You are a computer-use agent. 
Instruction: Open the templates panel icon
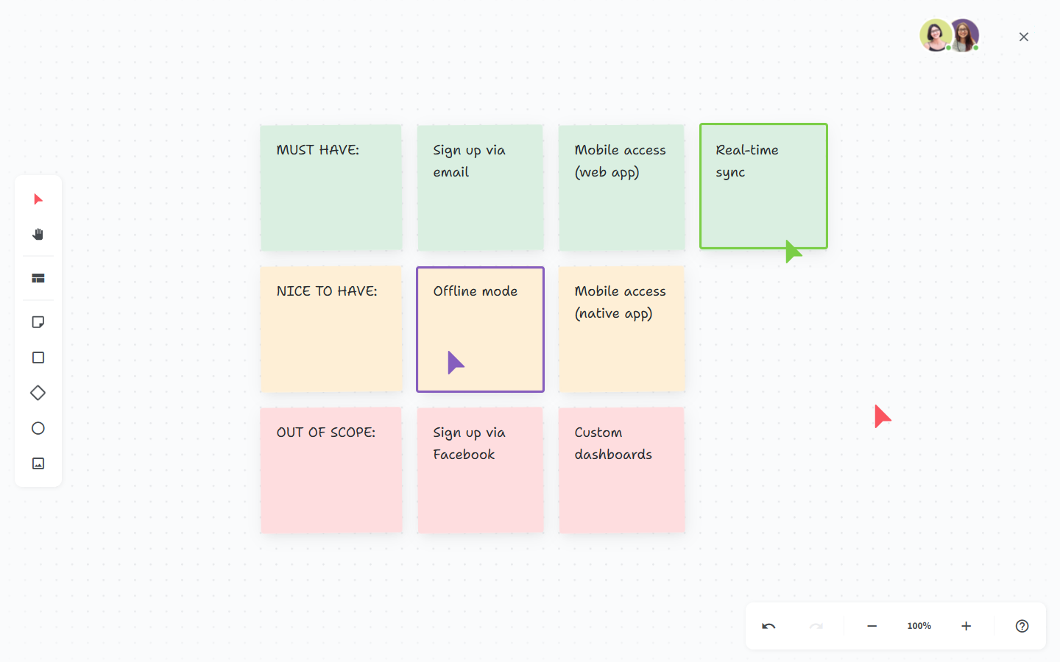[38, 277]
